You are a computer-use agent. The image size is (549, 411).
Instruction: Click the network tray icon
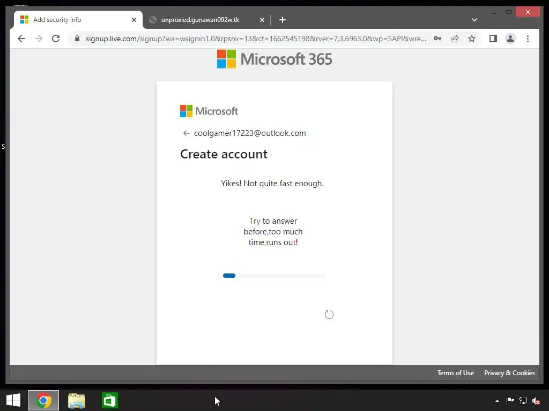coord(523,400)
